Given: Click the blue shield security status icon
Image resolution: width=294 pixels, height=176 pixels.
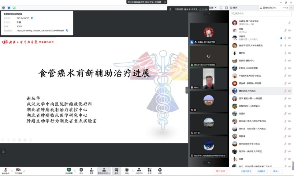Looking at the screenshot, I should coord(9,8).
